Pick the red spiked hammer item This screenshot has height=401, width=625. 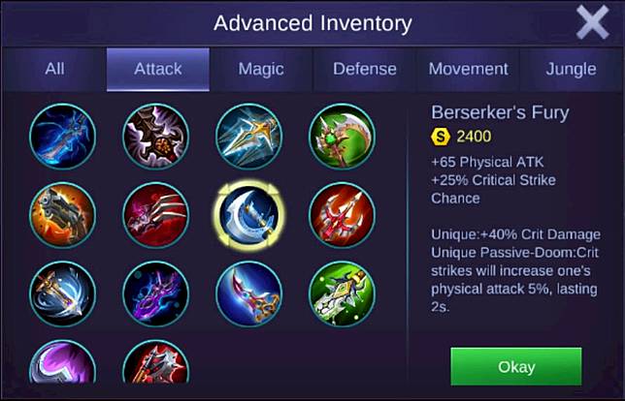tap(156, 361)
